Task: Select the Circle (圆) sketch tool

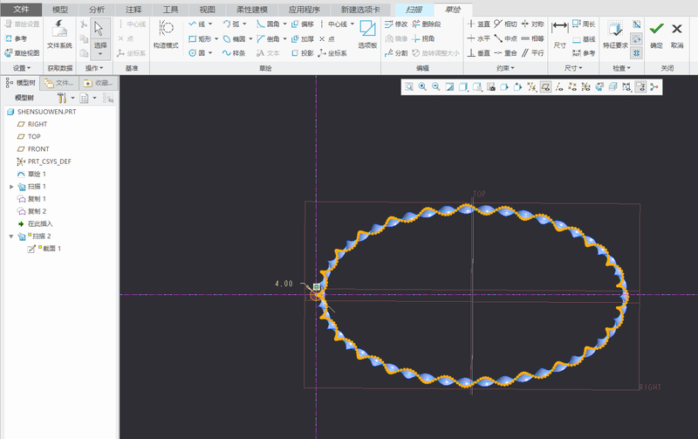Action: 197,53
